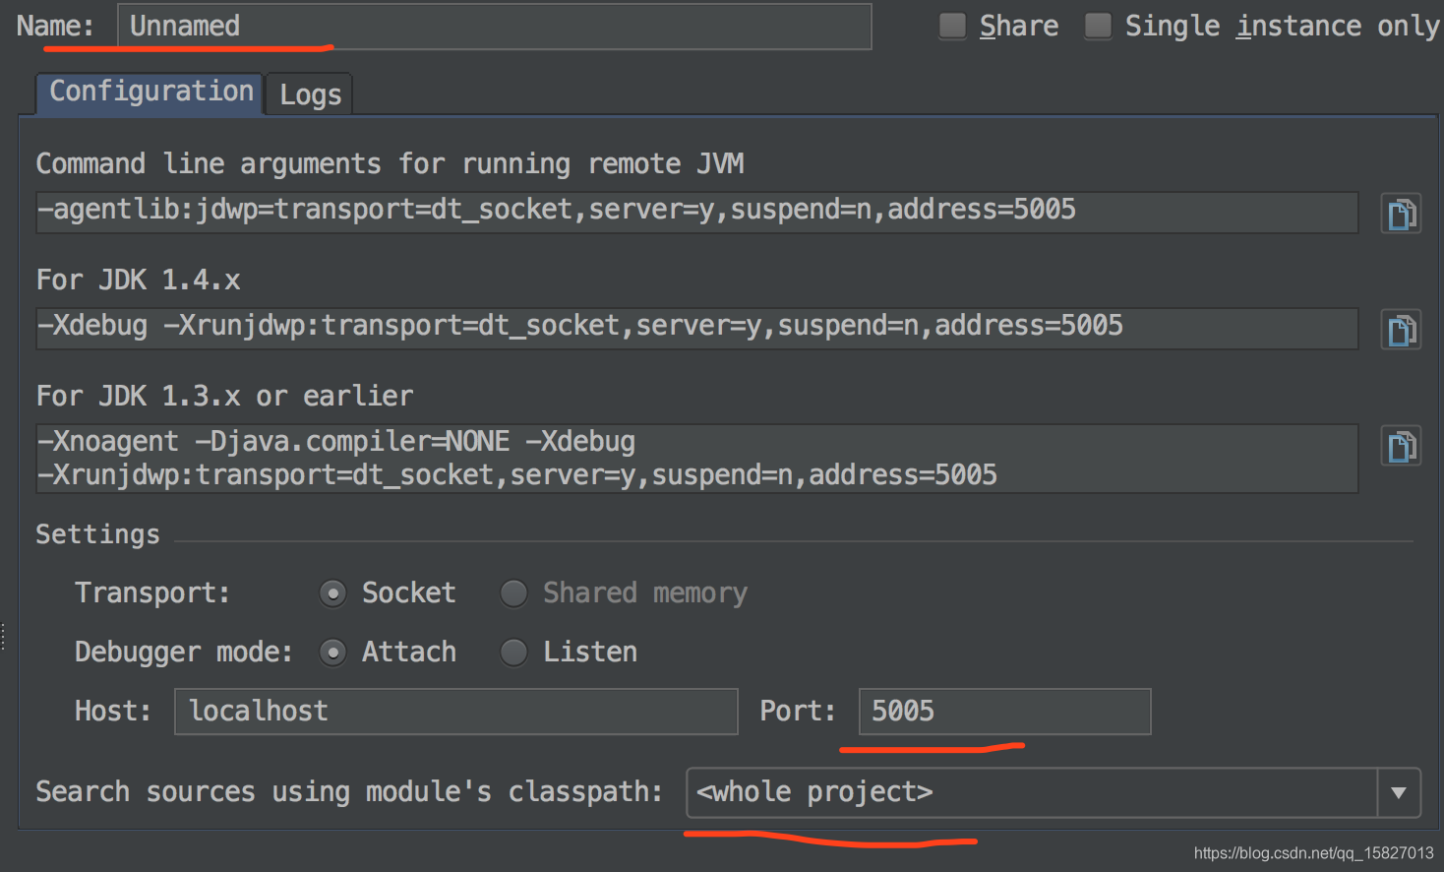The width and height of the screenshot is (1444, 872).
Task: Focus the Name field containing Unnamed
Action: pyautogui.click(x=494, y=27)
